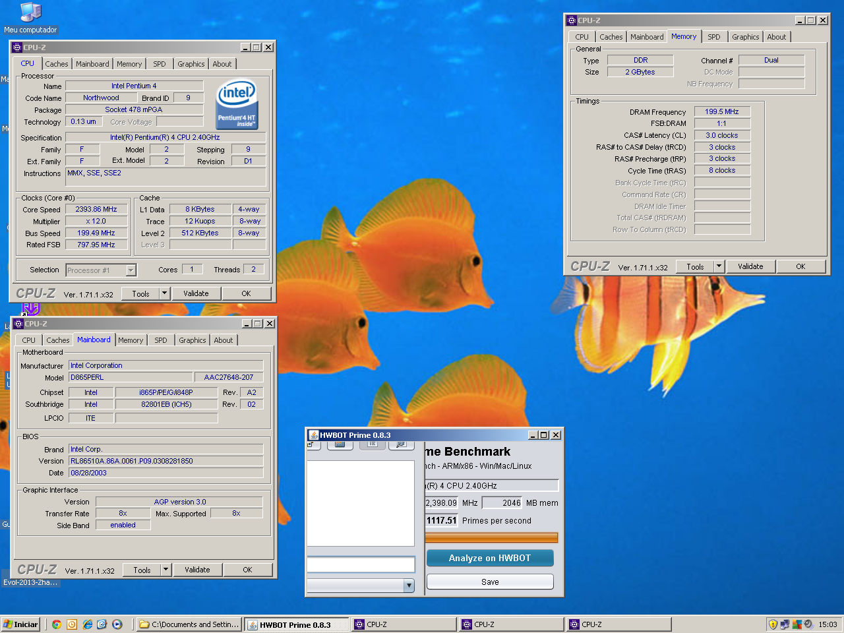Image resolution: width=844 pixels, height=633 pixels.
Task: Click Multiplier x 12.0 value
Action: [96, 221]
